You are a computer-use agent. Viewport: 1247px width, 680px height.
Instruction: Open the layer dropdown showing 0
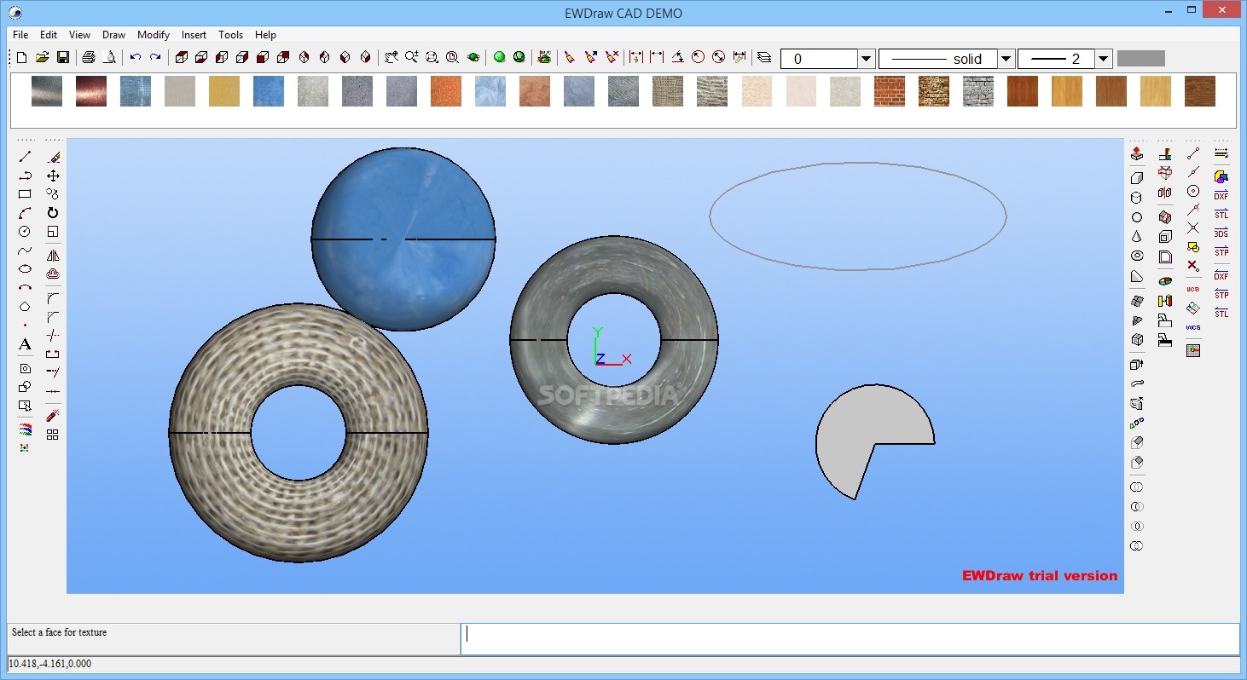coord(867,59)
